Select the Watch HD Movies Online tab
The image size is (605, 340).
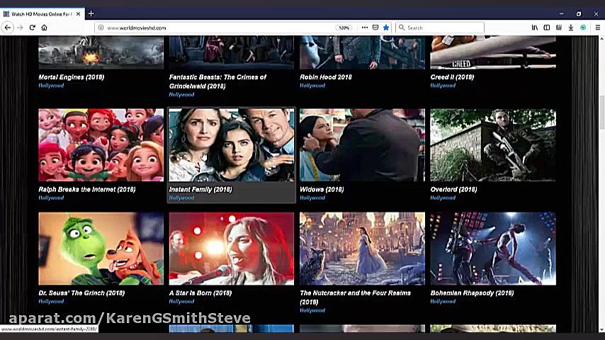39,13
